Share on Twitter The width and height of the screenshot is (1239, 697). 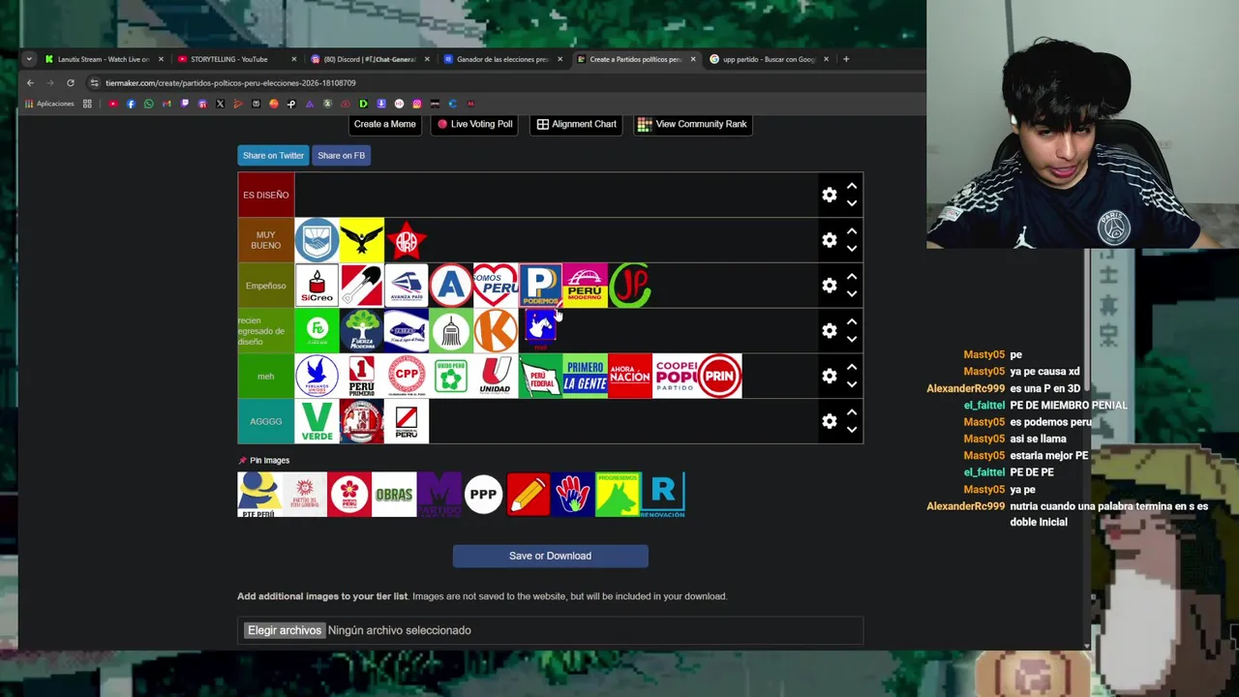[273, 155]
